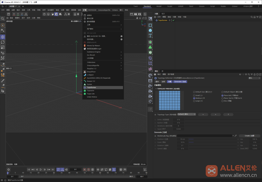Click search icon in Object Manager

(252, 17)
